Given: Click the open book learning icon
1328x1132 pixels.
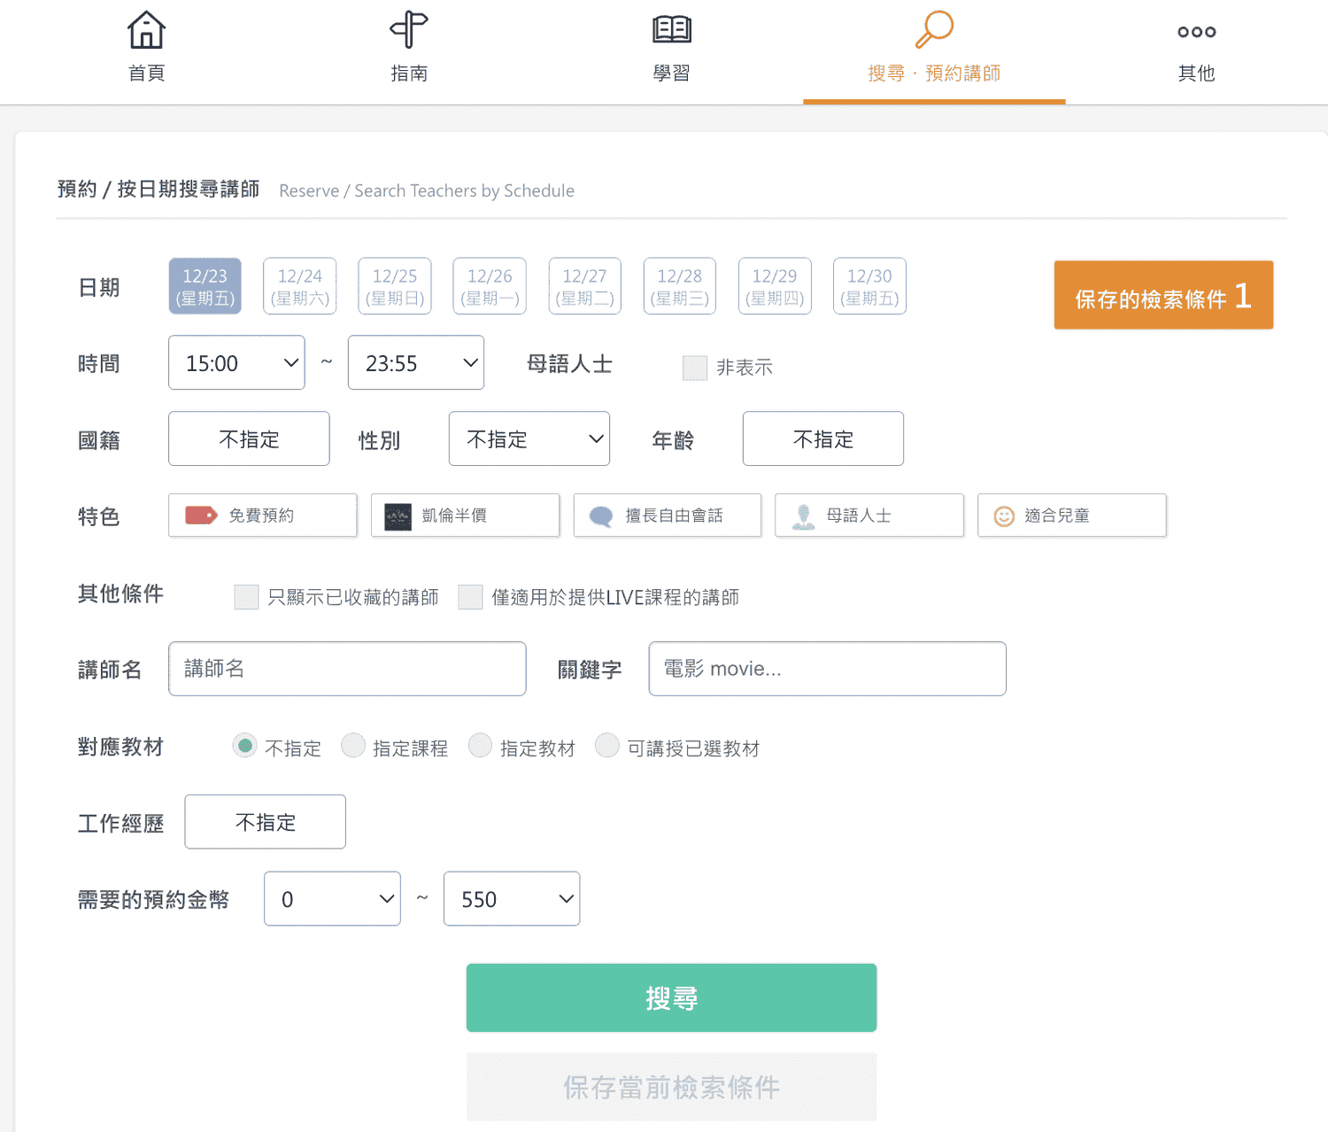Looking at the screenshot, I should [x=672, y=30].
